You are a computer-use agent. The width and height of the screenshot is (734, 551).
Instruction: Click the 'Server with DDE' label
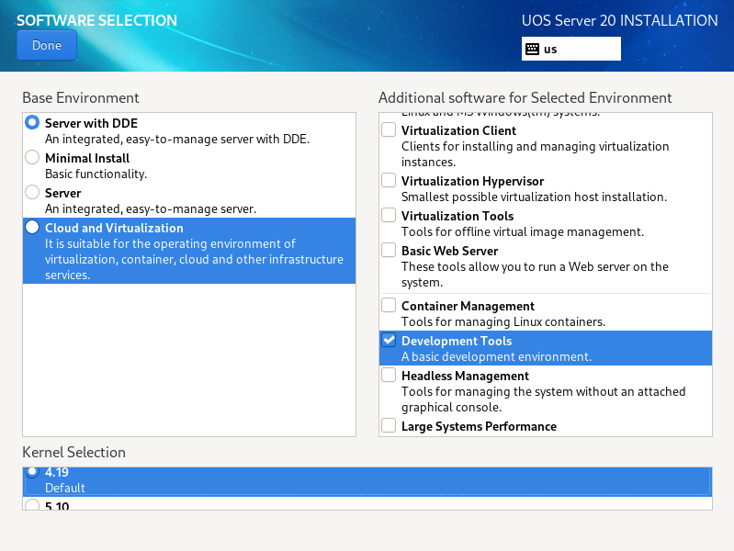coord(91,123)
